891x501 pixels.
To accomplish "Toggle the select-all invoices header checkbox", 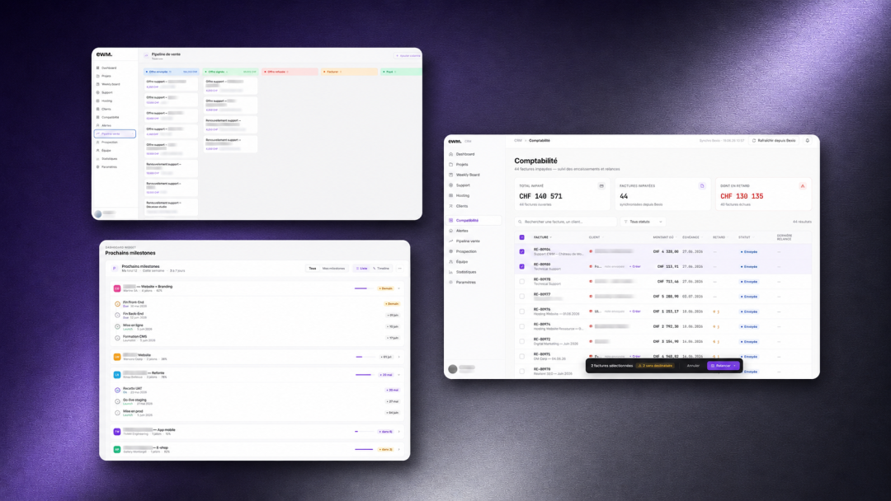I will (x=521, y=237).
